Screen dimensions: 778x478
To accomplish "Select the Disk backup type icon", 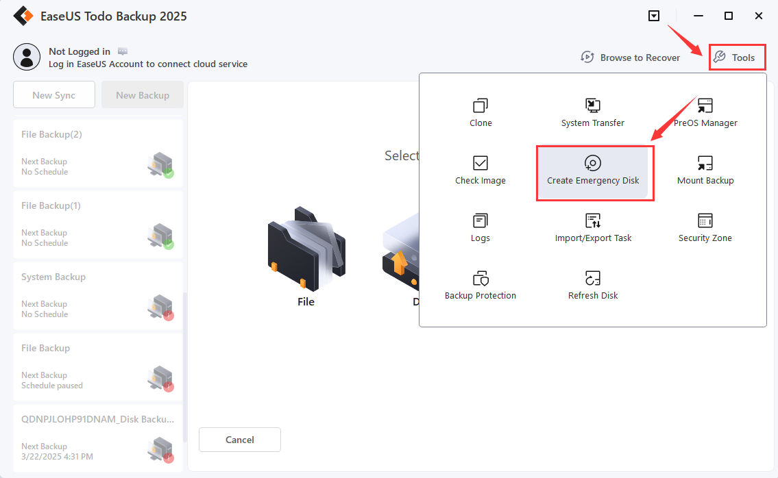I will pyautogui.click(x=401, y=251).
